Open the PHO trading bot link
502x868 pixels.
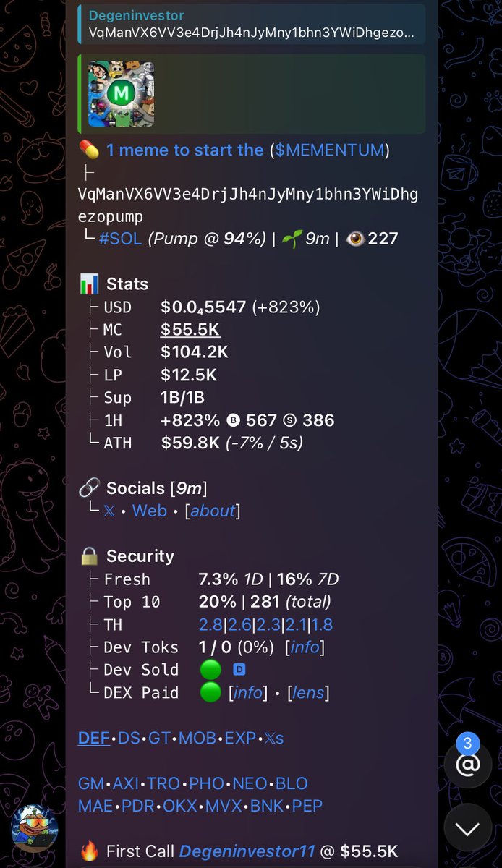pyautogui.click(x=206, y=783)
